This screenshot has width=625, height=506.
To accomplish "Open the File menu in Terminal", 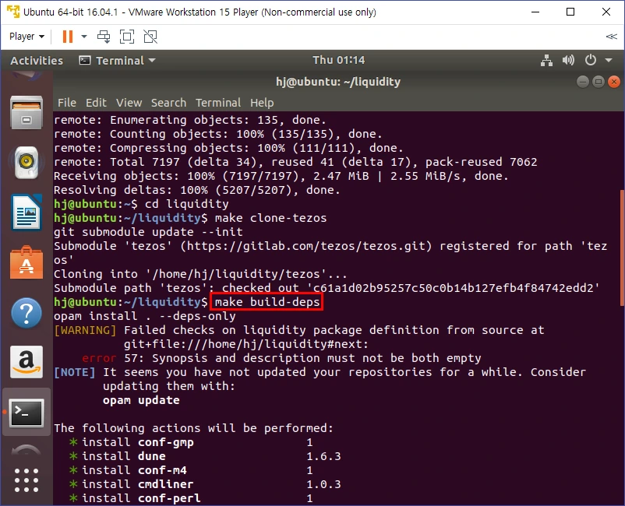I will click(66, 103).
